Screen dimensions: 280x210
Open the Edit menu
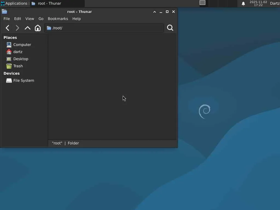coord(17,19)
